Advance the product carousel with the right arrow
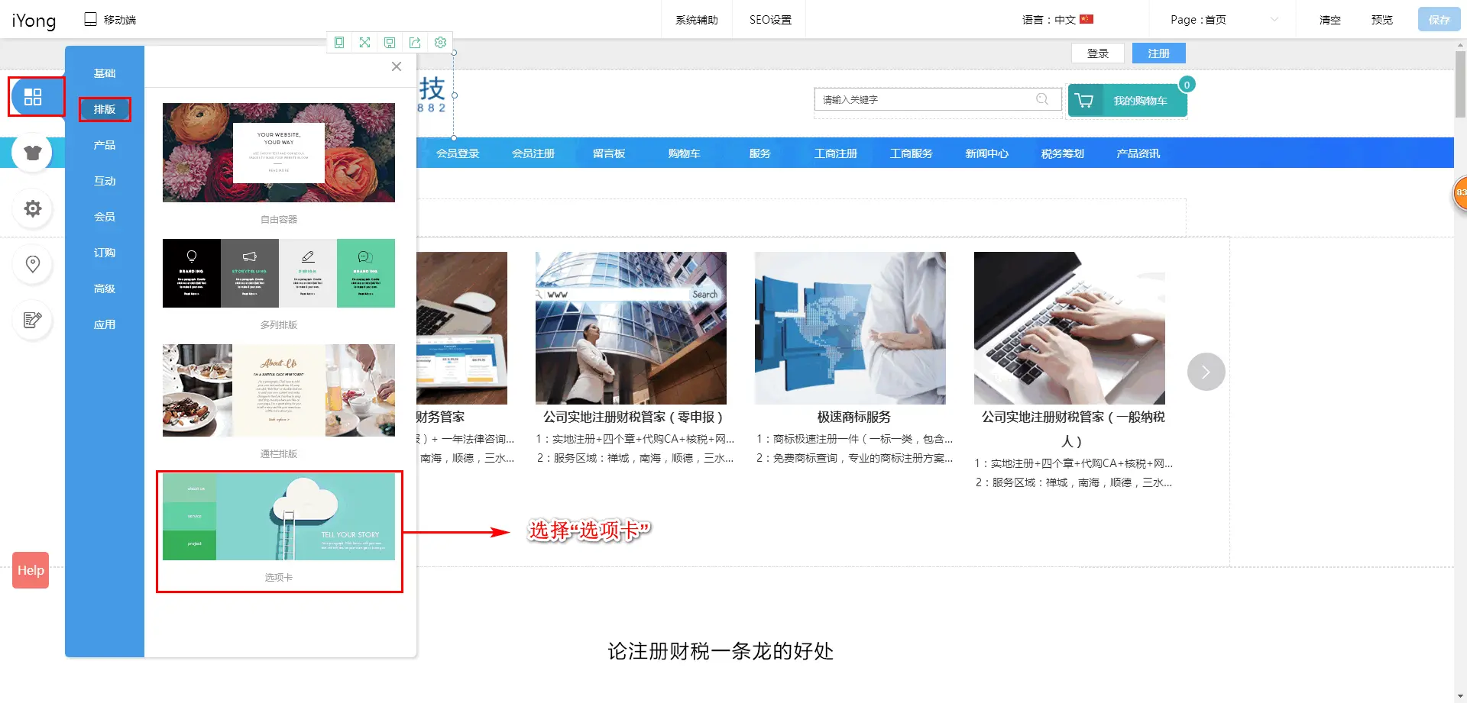 coord(1206,372)
